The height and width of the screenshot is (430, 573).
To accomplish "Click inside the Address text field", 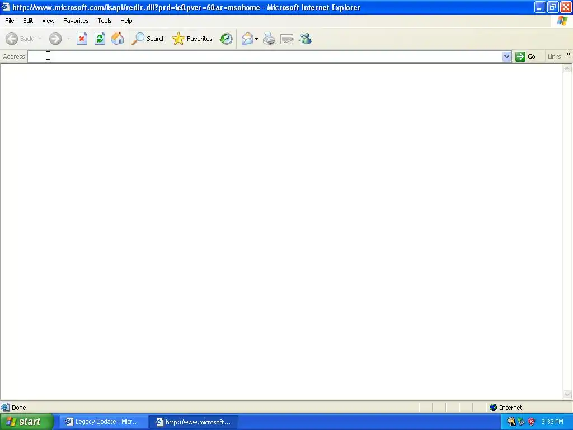I will (265, 57).
